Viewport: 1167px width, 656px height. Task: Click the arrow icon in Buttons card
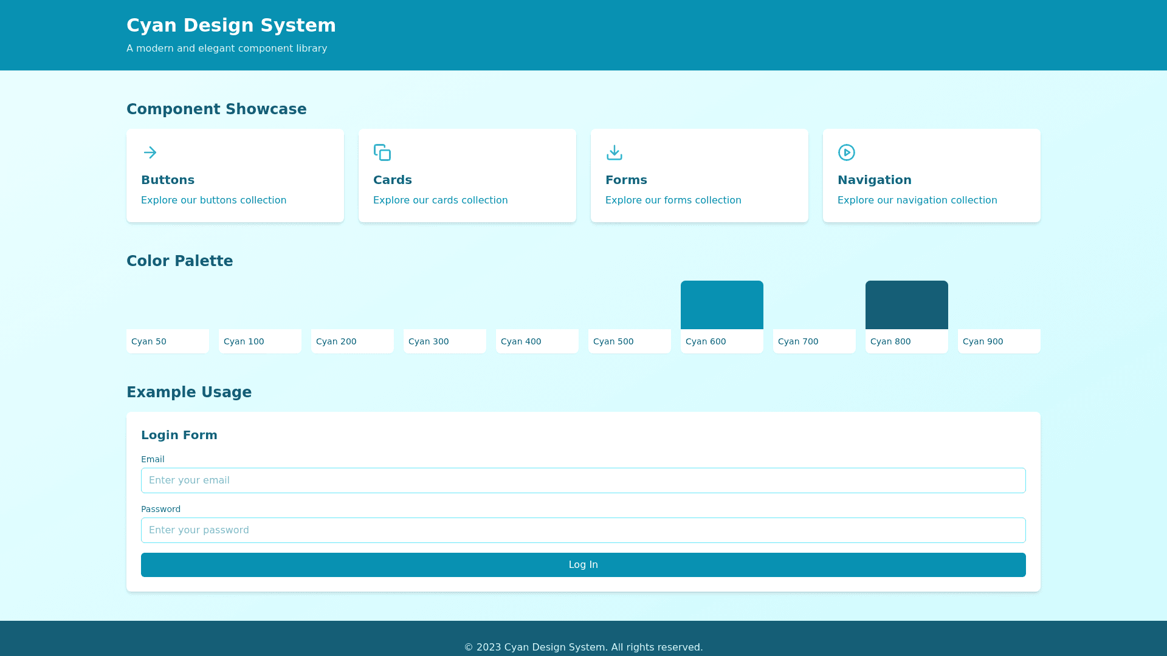(x=150, y=152)
